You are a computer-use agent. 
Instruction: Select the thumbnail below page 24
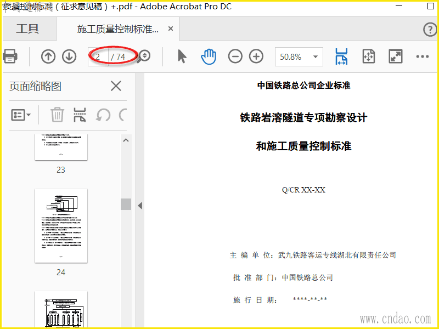coord(61,309)
